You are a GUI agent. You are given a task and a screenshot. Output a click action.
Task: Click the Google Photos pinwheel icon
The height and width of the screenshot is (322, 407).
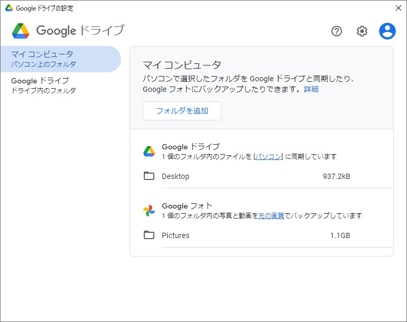pyautogui.click(x=149, y=211)
